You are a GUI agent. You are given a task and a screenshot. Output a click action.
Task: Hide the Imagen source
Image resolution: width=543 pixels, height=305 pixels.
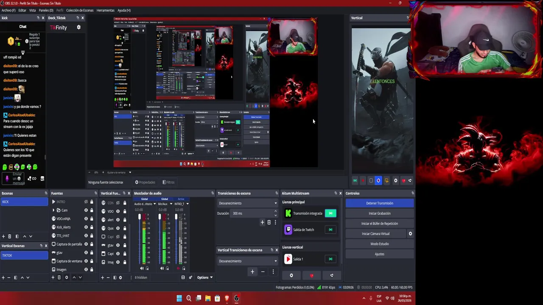(x=86, y=269)
